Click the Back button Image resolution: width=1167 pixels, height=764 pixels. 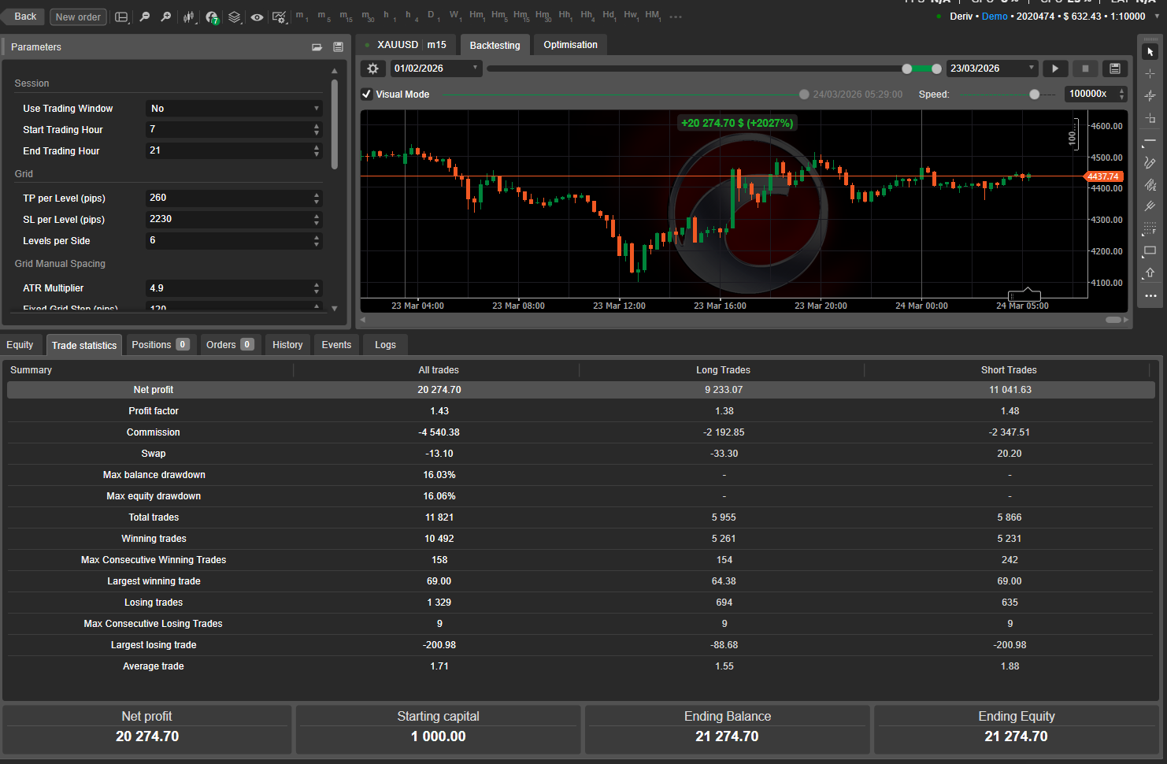pos(25,17)
